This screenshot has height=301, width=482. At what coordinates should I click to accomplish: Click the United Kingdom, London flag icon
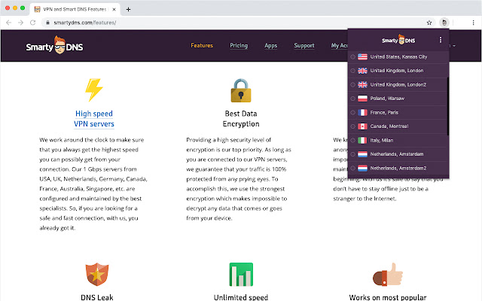click(362, 71)
